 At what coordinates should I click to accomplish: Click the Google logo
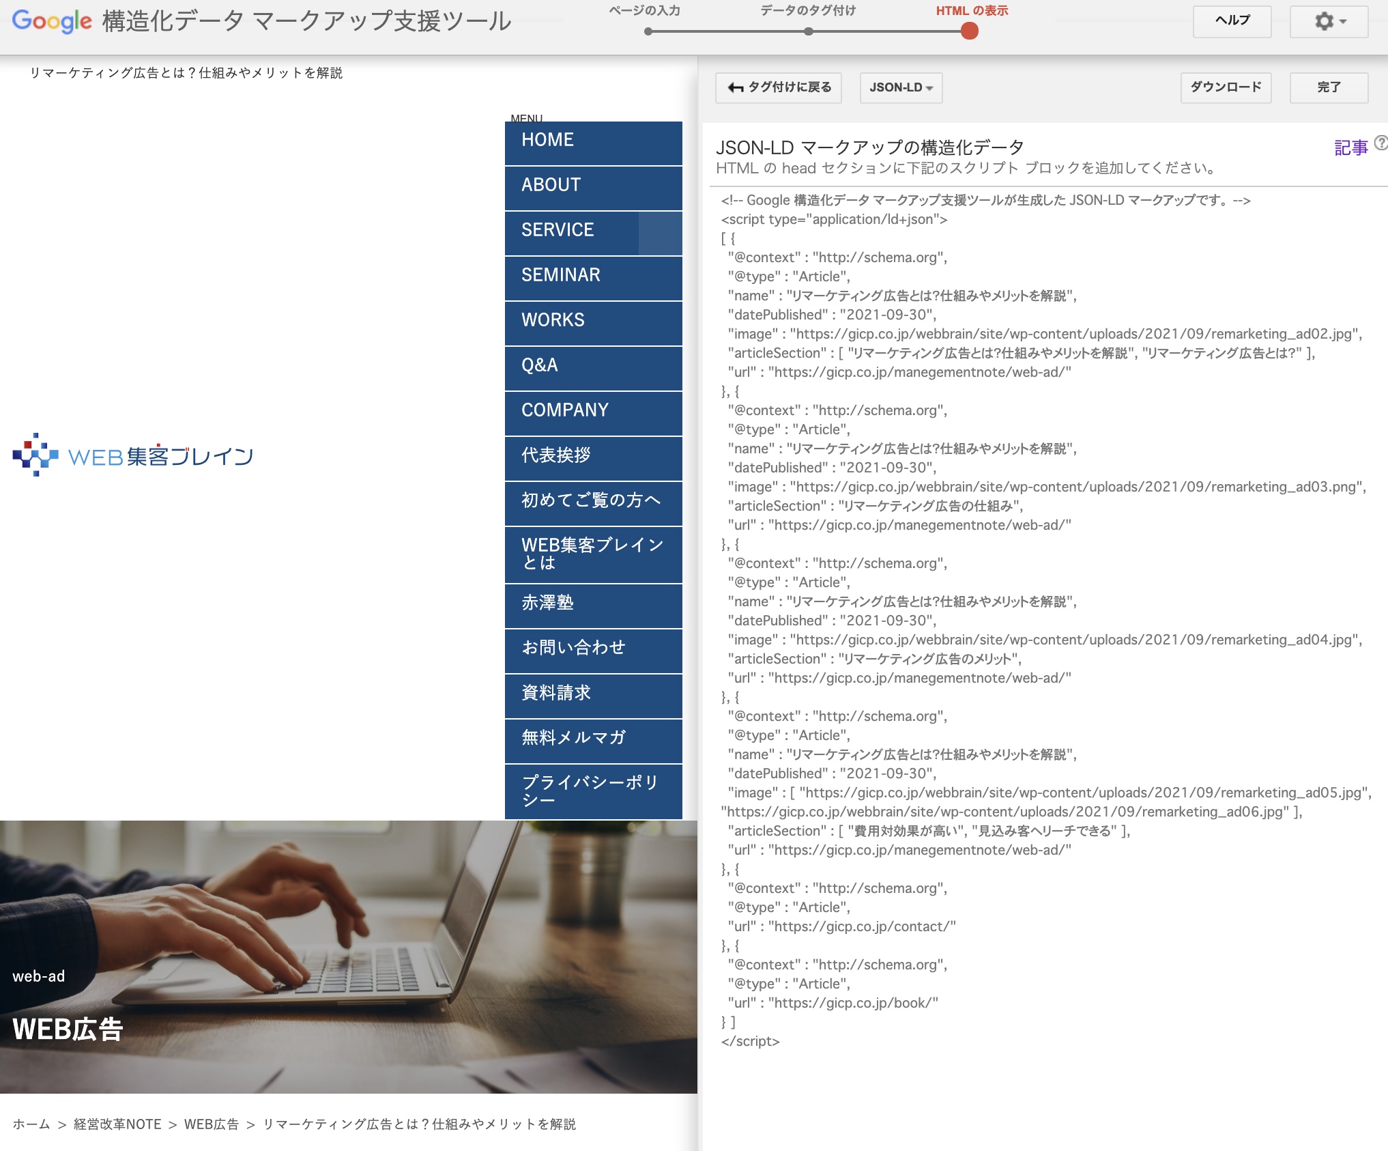(52, 21)
